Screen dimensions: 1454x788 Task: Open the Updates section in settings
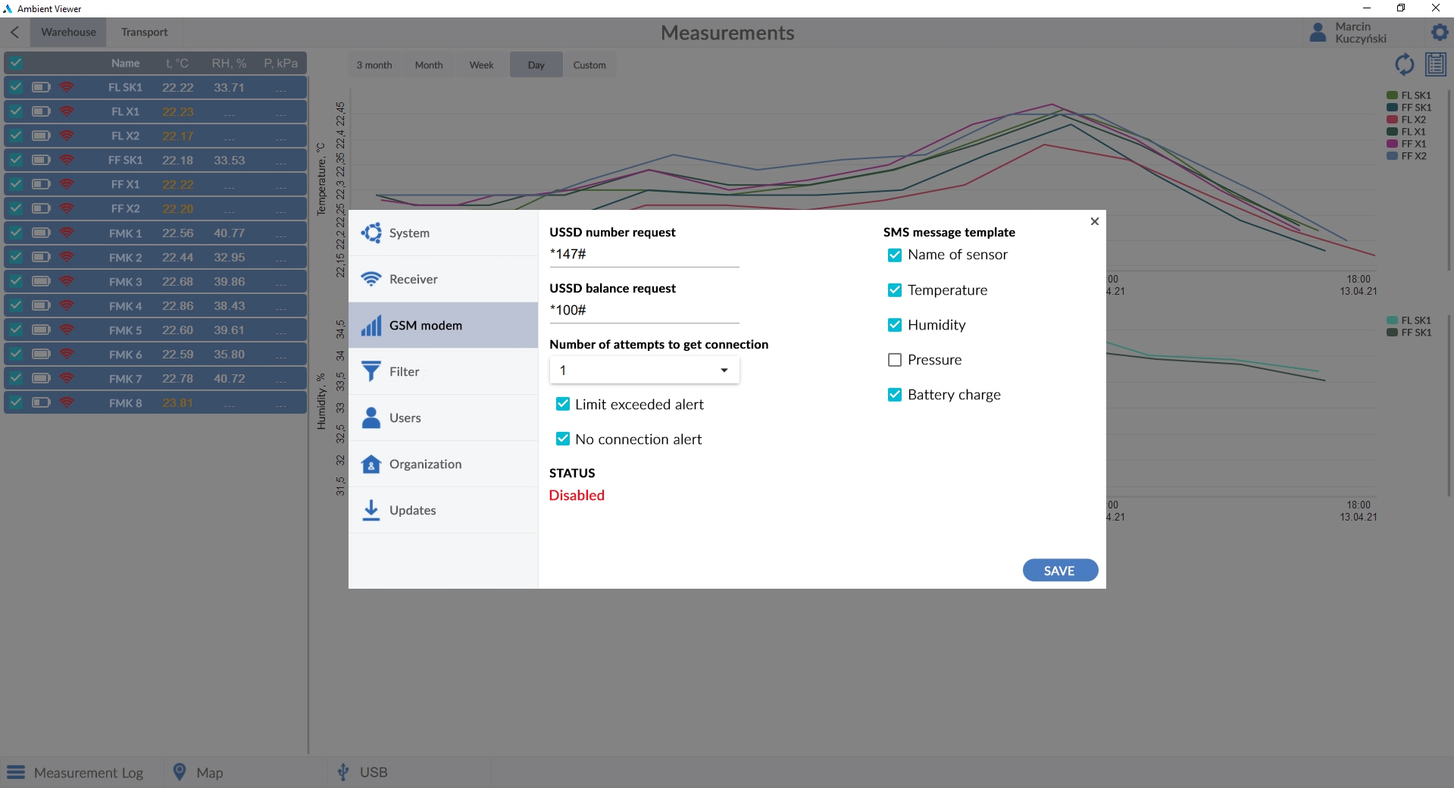coord(413,510)
